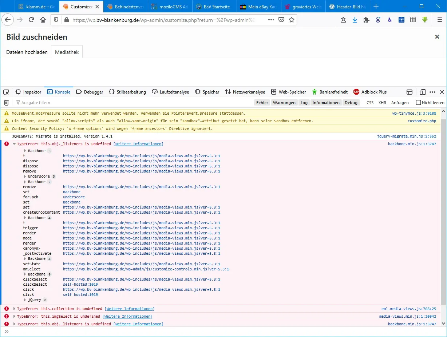
Task: Open the Barrierefreiheit devtools tab
Action: coord(330,92)
